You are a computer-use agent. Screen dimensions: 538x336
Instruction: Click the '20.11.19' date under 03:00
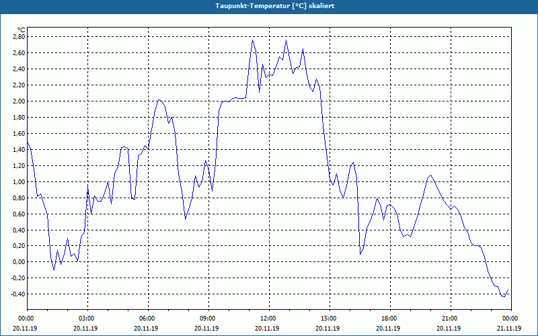tap(86, 329)
